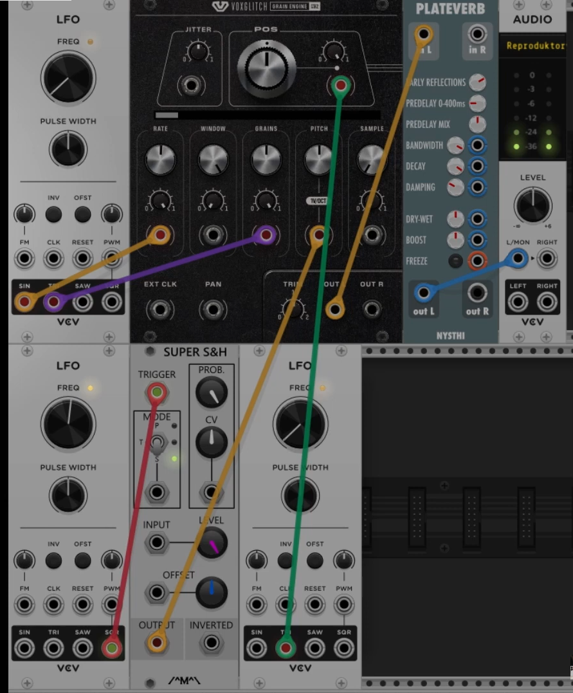
Task: Click the TRIGGER input jack on Super S&H
Action: [x=157, y=393]
